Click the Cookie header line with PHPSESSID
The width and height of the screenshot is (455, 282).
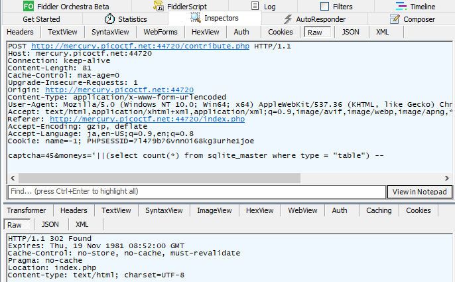(131, 141)
